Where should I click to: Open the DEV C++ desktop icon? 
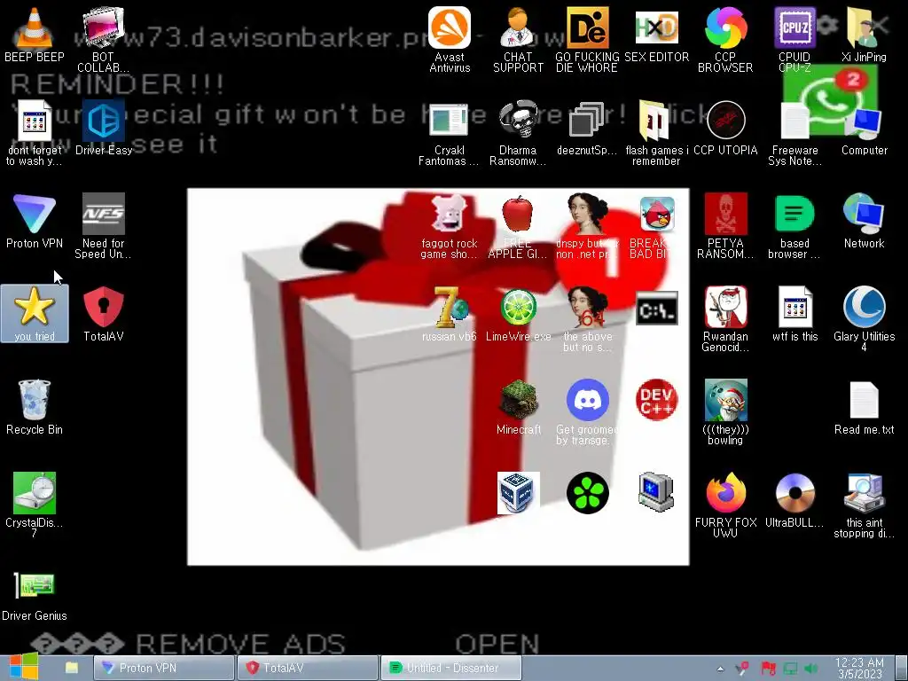(656, 400)
